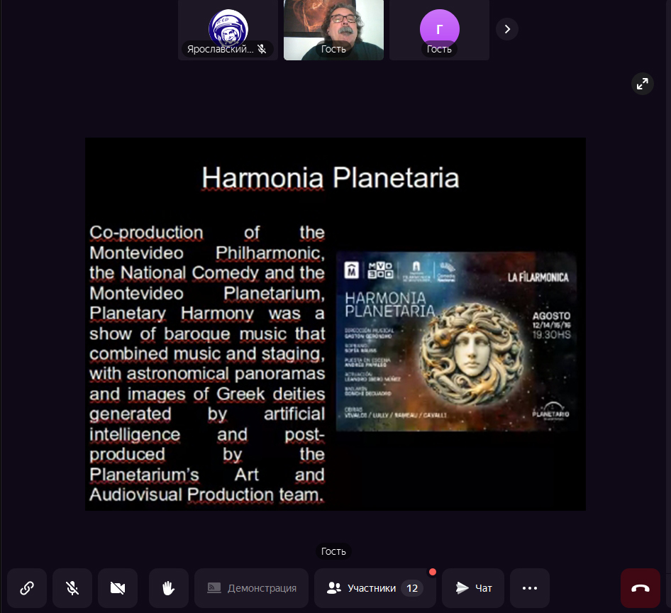This screenshot has width=671, height=613.
Task: Click the participant count badge showing 12
Action: pos(412,588)
